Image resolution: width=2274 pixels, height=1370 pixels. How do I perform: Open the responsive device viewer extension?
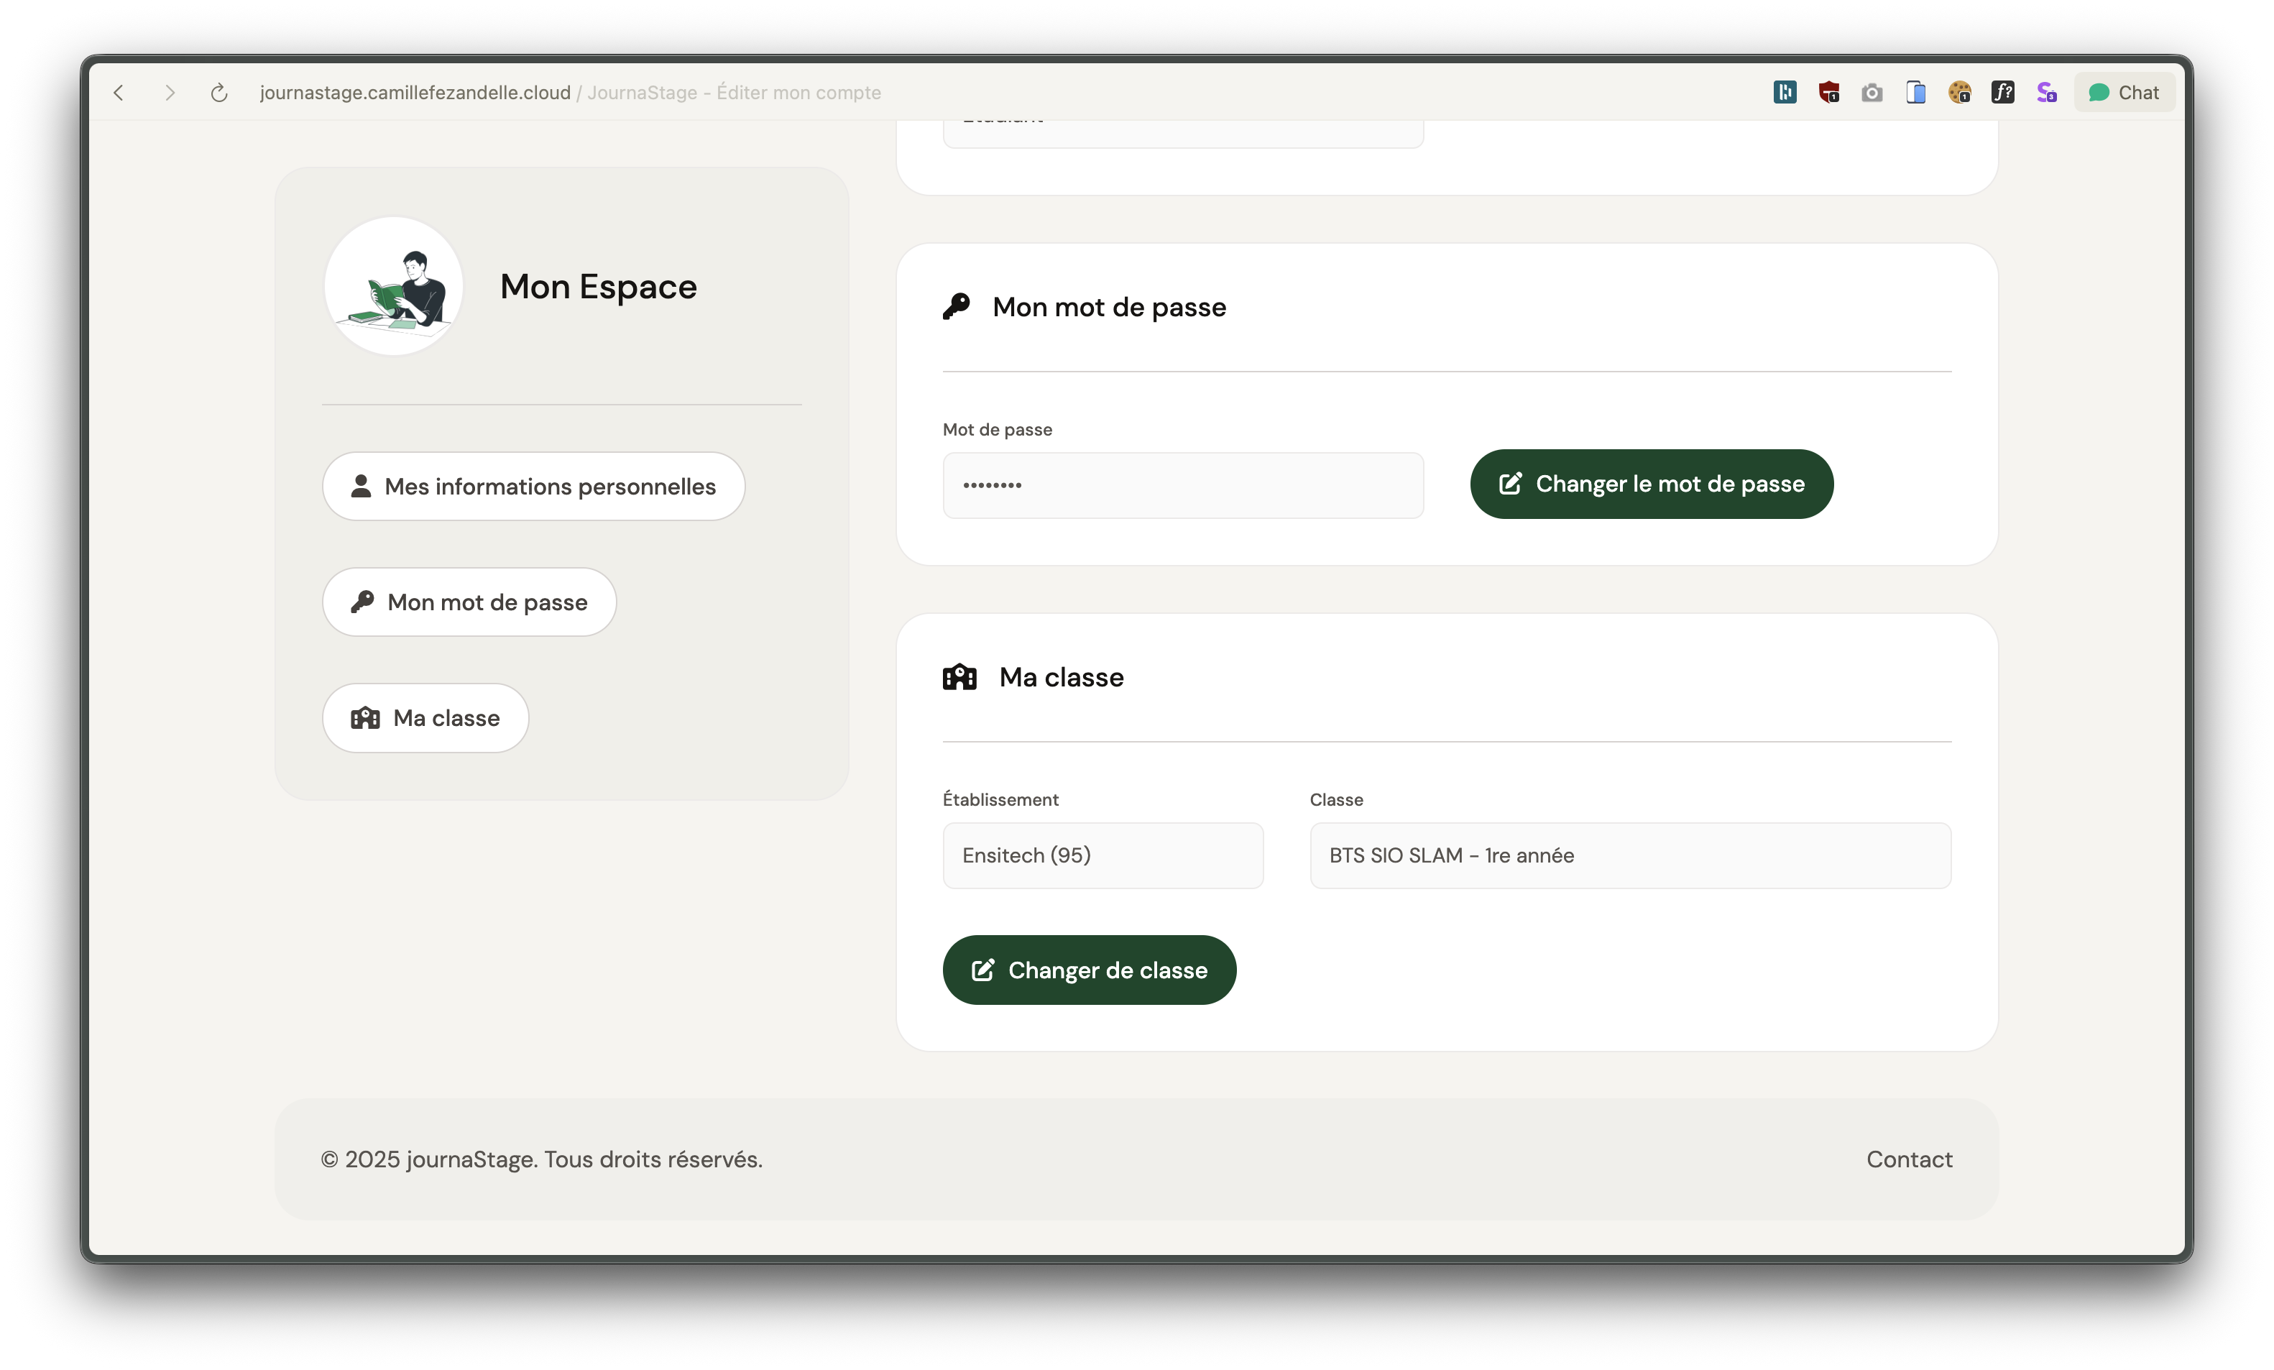click(x=1916, y=92)
